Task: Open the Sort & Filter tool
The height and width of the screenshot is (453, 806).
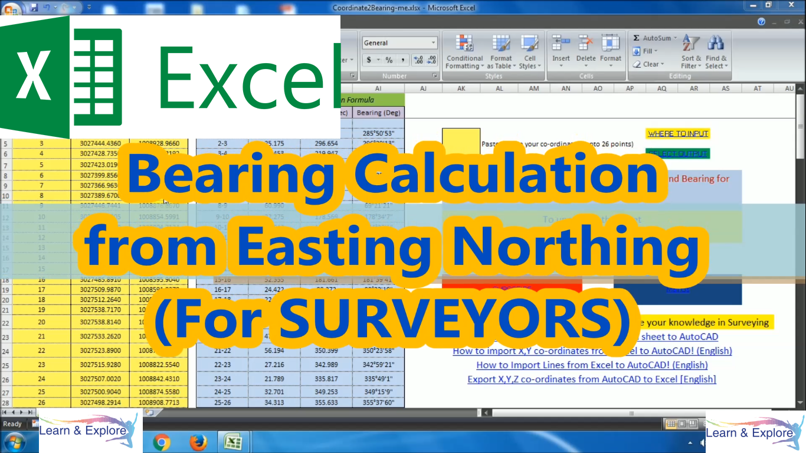Action: click(689, 52)
